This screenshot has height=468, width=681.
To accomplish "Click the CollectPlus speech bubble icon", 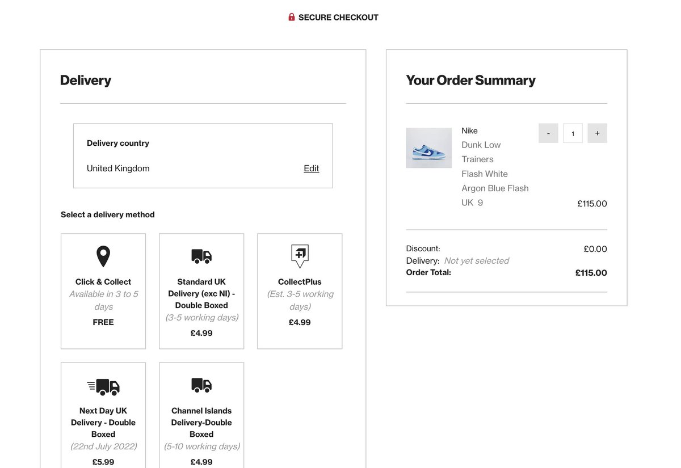I will click(x=300, y=256).
